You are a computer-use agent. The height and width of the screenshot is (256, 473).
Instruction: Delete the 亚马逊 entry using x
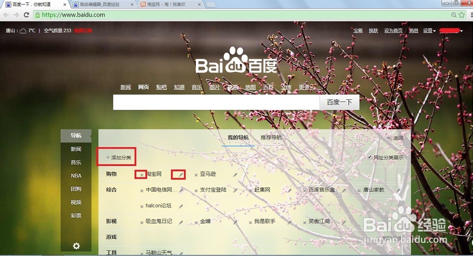[196, 175]
